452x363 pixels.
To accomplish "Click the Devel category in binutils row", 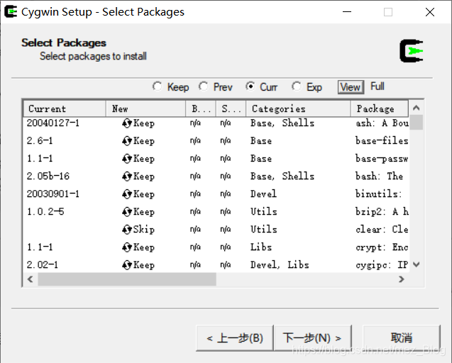I will click(263, 194).
